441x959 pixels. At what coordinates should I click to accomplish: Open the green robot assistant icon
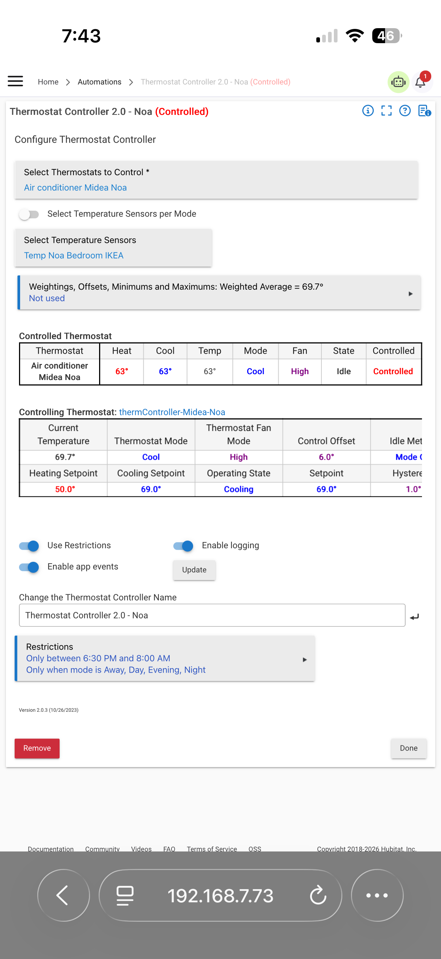tap(398, 82)
